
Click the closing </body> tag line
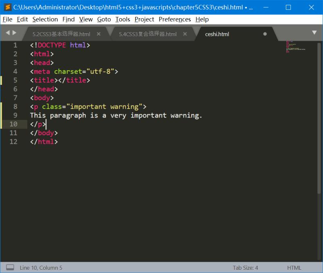[x=44, y=133]
